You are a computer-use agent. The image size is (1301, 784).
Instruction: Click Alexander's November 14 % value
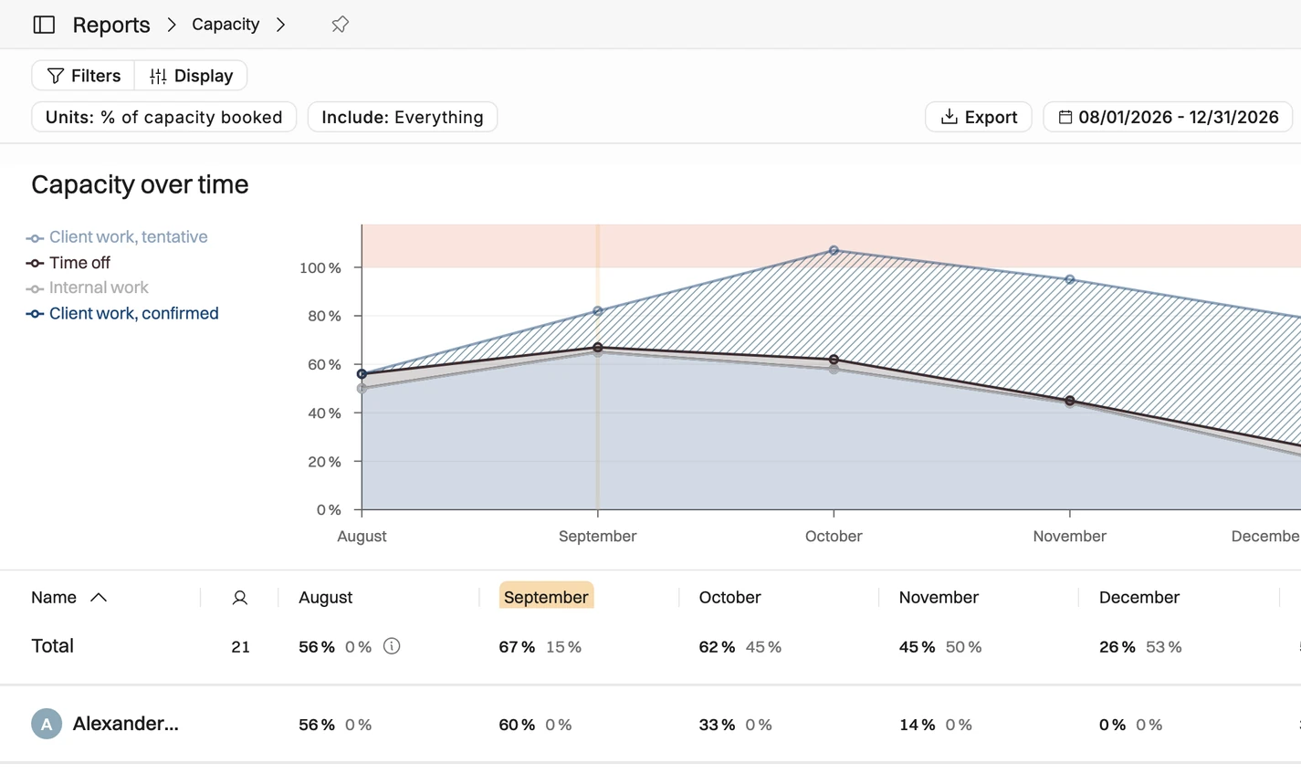coord(917,725)
